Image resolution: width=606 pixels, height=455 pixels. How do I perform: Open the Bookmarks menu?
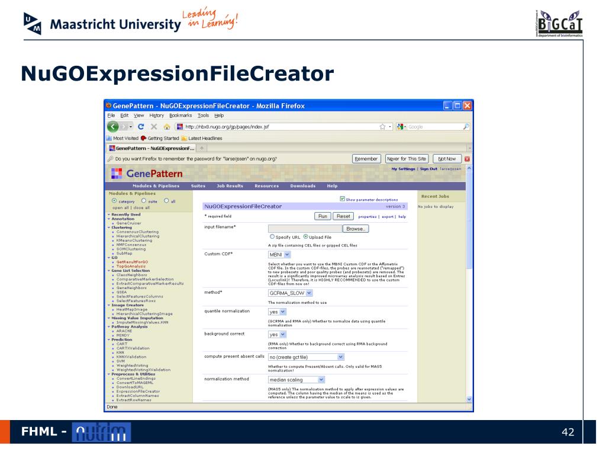coord(180,116)
